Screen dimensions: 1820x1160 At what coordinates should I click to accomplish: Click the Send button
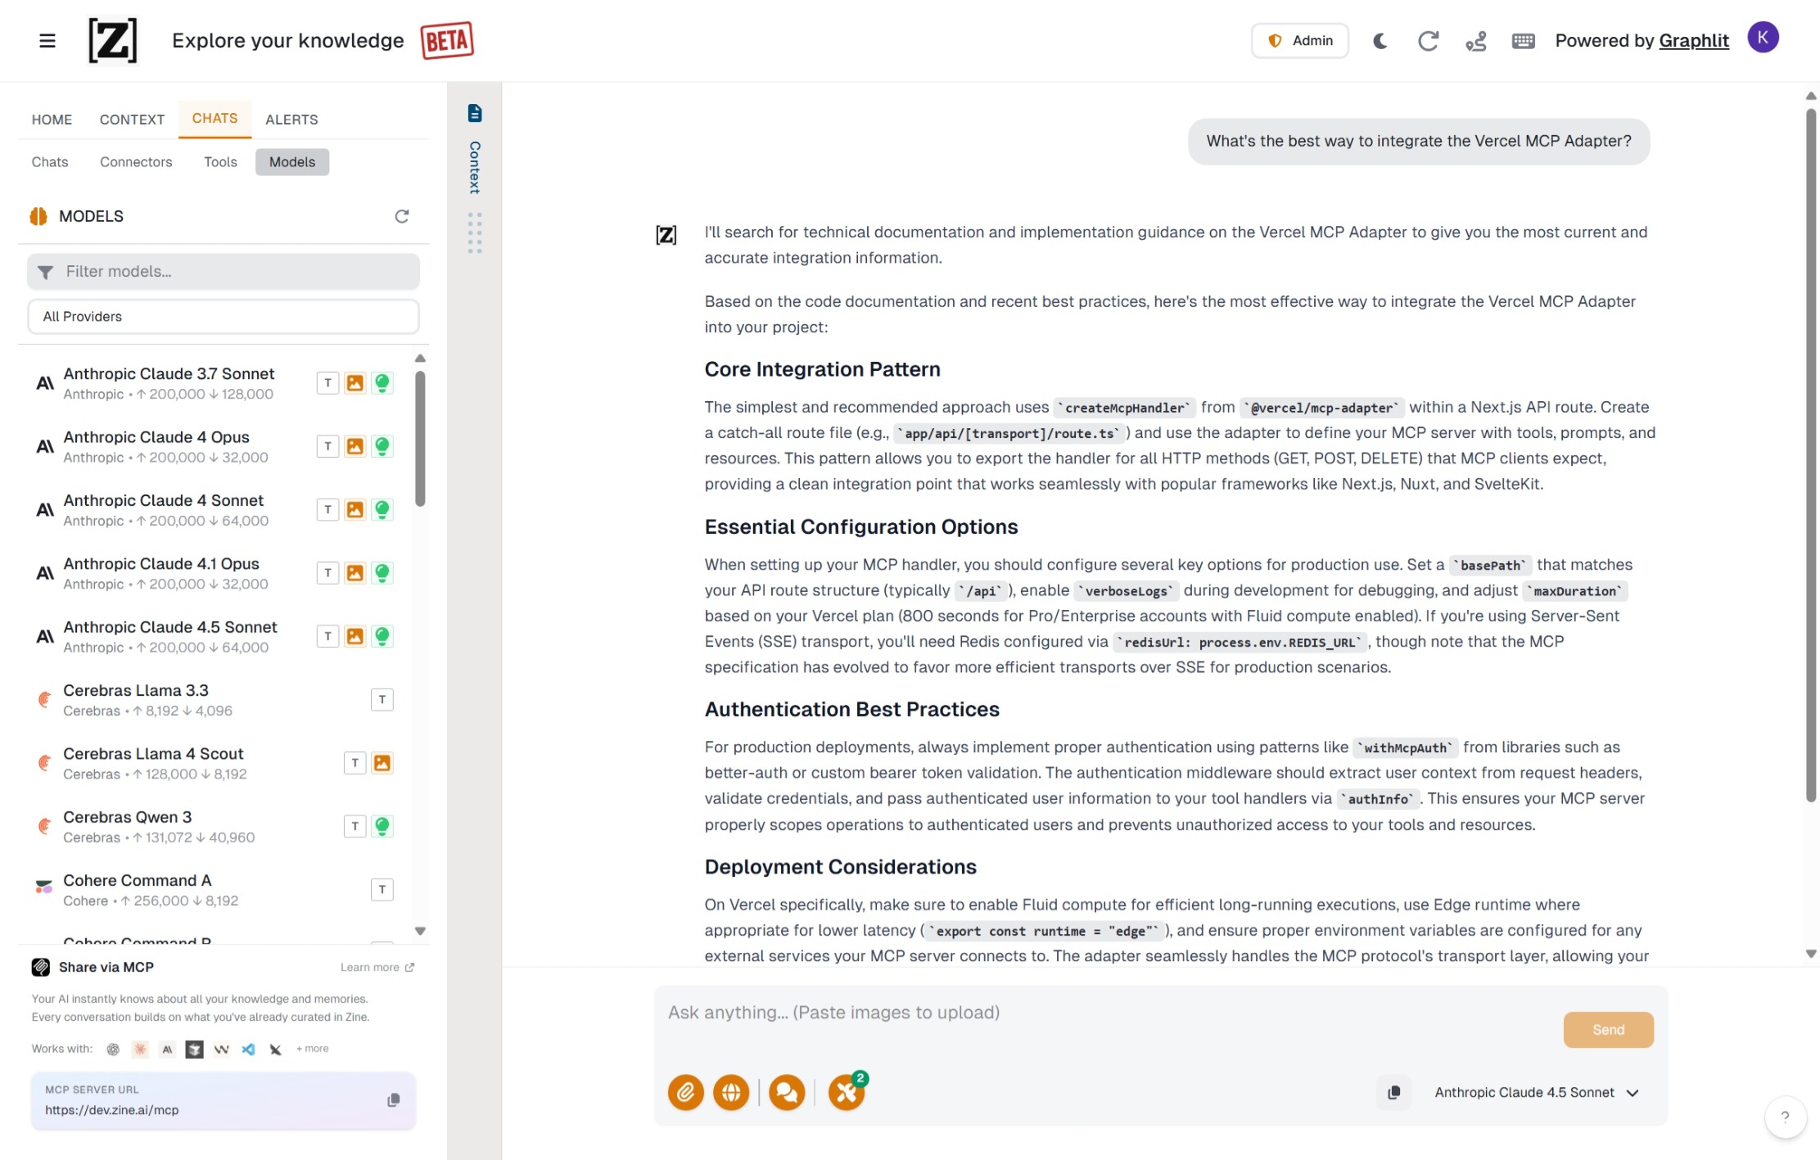[x=1607, y=1030]
